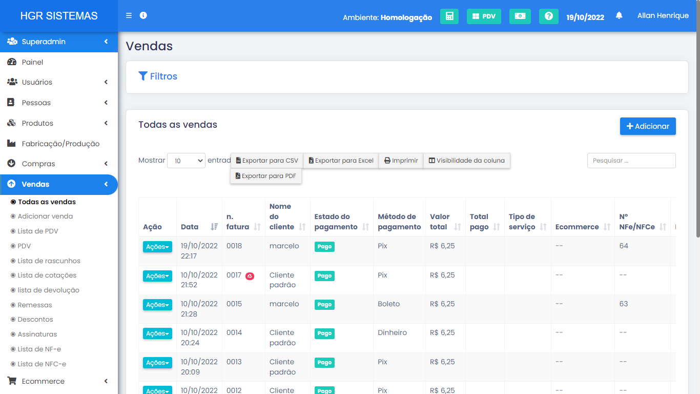Select 'Lista de NF-e' sidebar option
This screenshot has width=700, height=394.
(x=39, y=349)
